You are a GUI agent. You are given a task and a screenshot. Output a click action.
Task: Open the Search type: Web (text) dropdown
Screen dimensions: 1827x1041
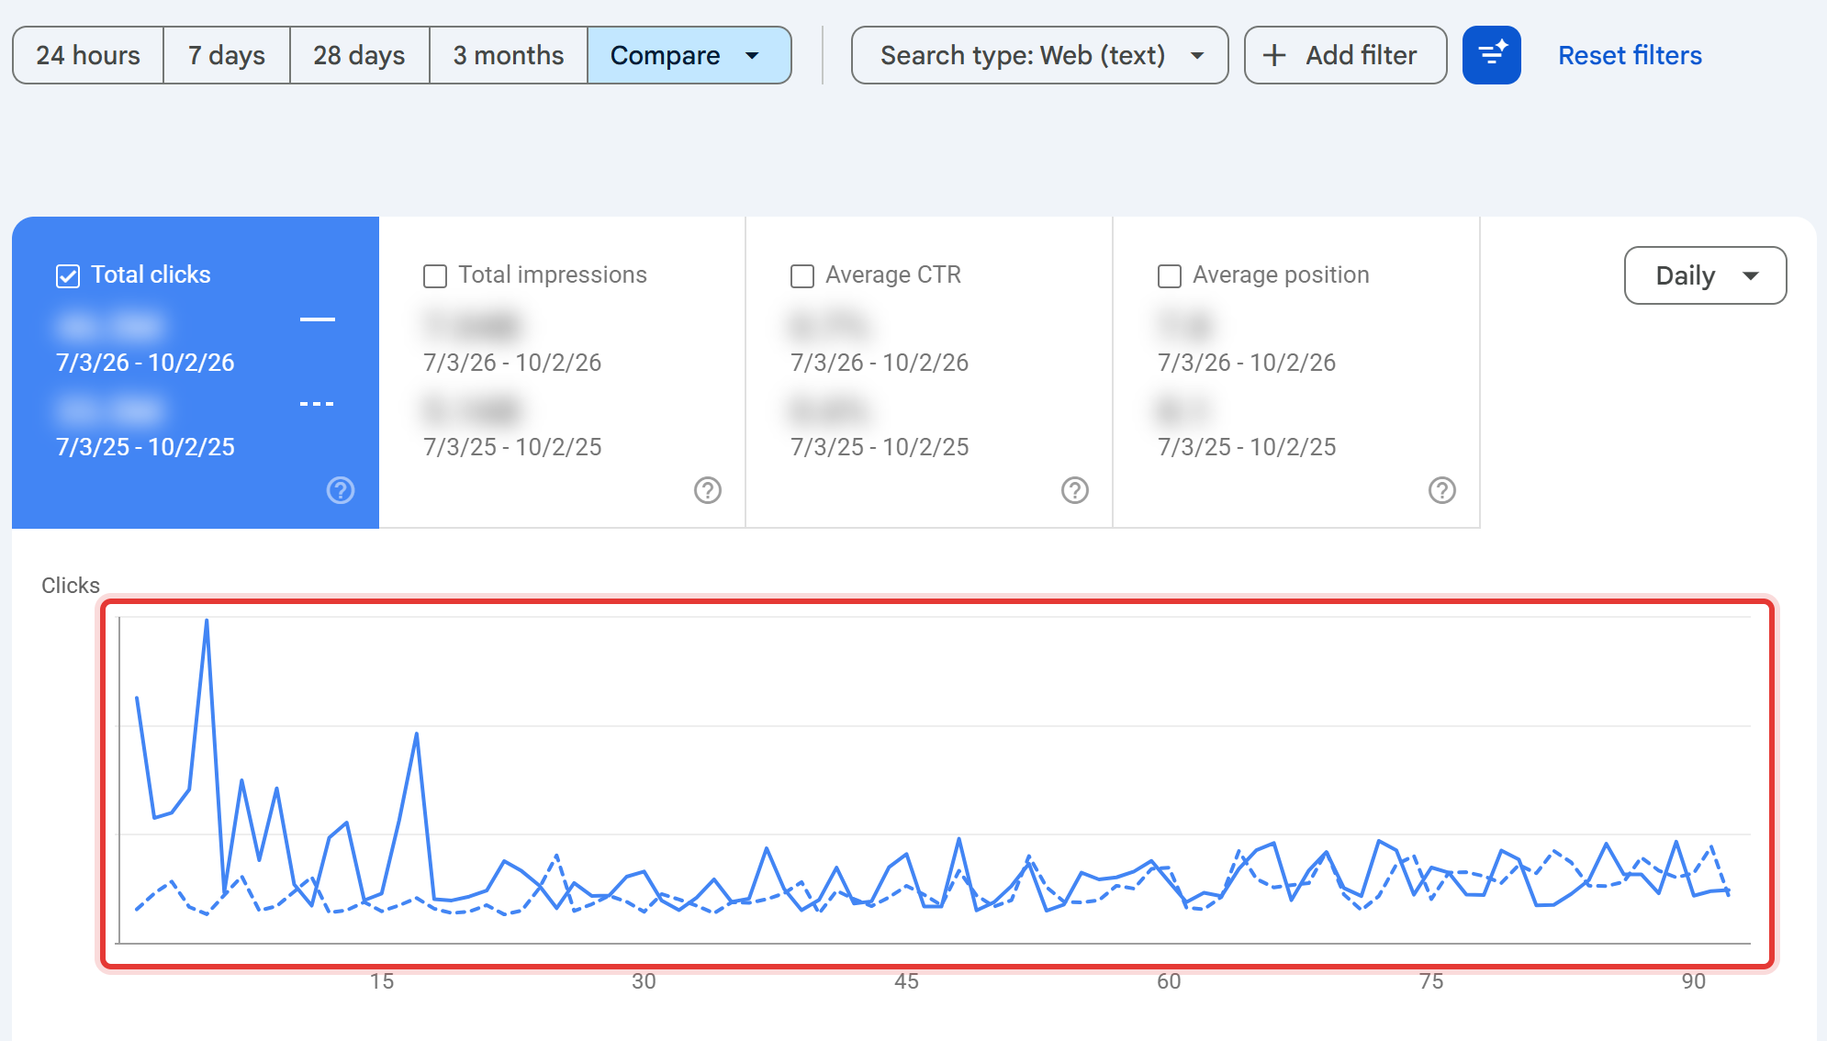click(1039, 55)
